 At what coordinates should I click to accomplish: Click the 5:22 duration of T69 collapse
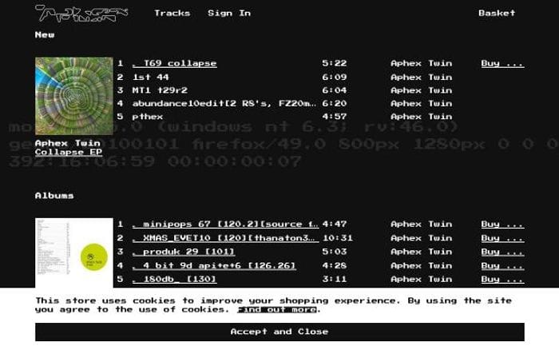pos(335,63)
